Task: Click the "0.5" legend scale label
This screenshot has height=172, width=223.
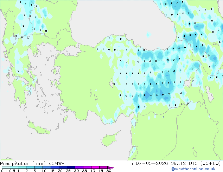Action: point(12,171)
